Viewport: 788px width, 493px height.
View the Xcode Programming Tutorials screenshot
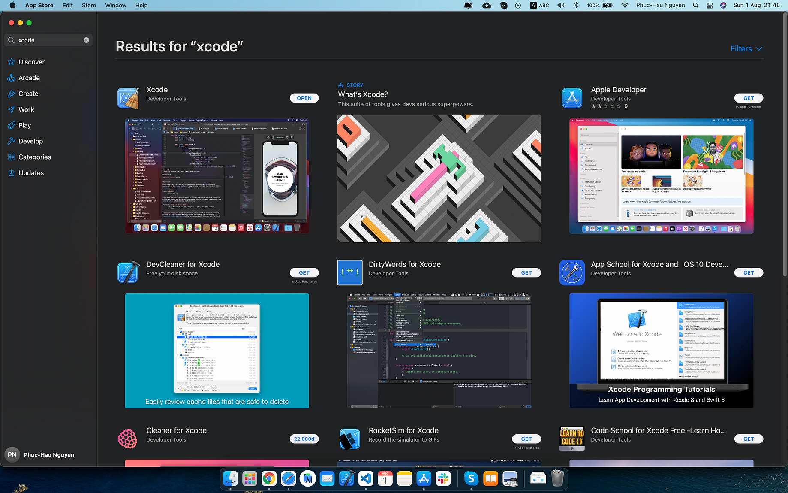661,351
